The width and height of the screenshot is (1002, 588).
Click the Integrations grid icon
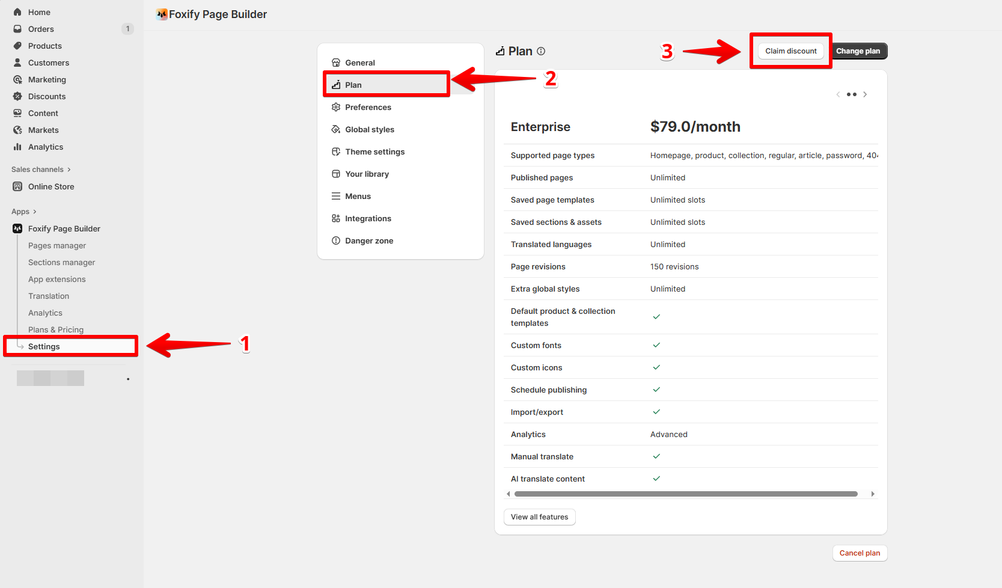click(336, 218)
